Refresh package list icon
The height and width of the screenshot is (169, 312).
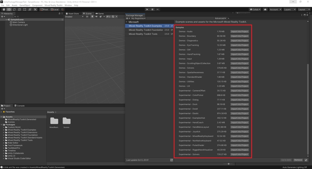(172, 160)
